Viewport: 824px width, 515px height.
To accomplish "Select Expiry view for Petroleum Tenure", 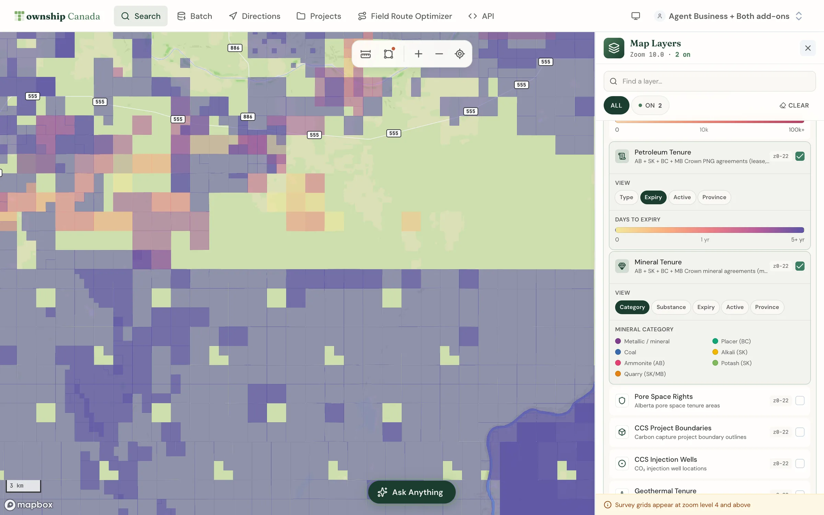I will click(653, 197).
